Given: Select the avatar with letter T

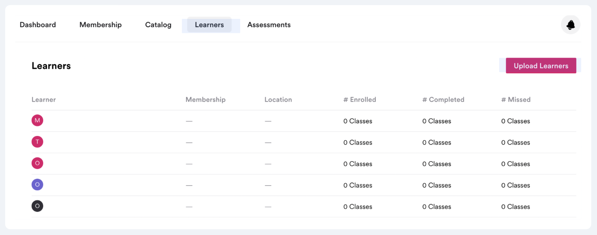Looking at the screenshot, I should point(37,142).
